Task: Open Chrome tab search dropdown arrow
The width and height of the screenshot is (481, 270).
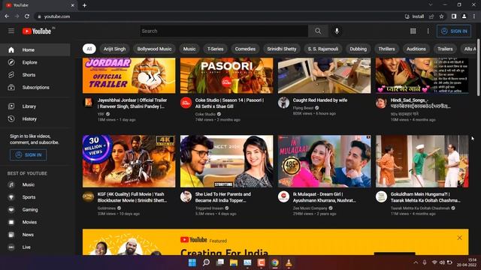Action: 431,5
